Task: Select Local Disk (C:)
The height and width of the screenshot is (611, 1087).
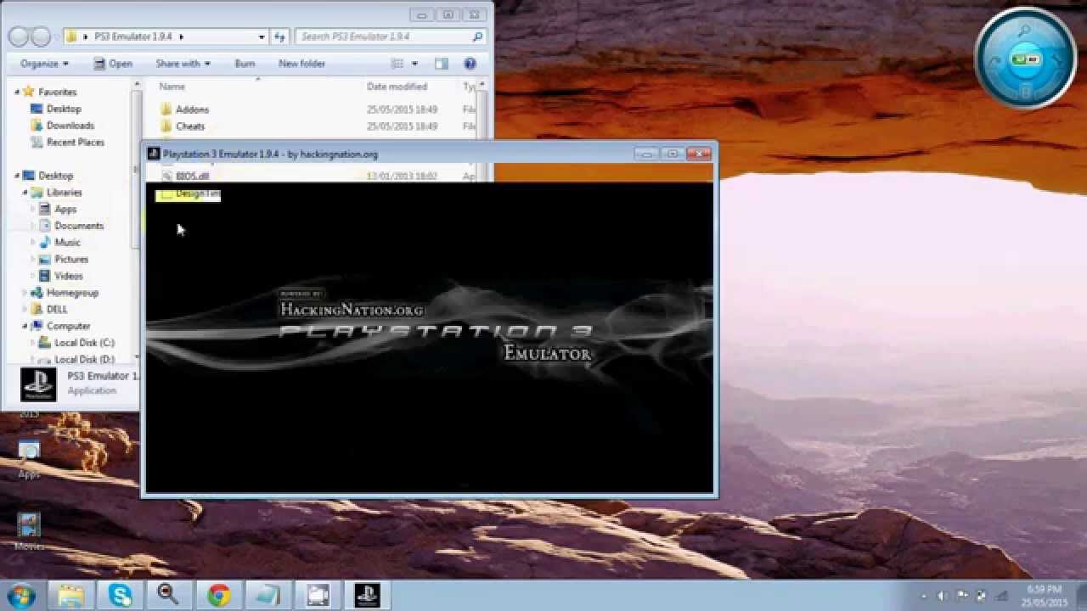Action: pyautogui.click(x=84, y=343)
